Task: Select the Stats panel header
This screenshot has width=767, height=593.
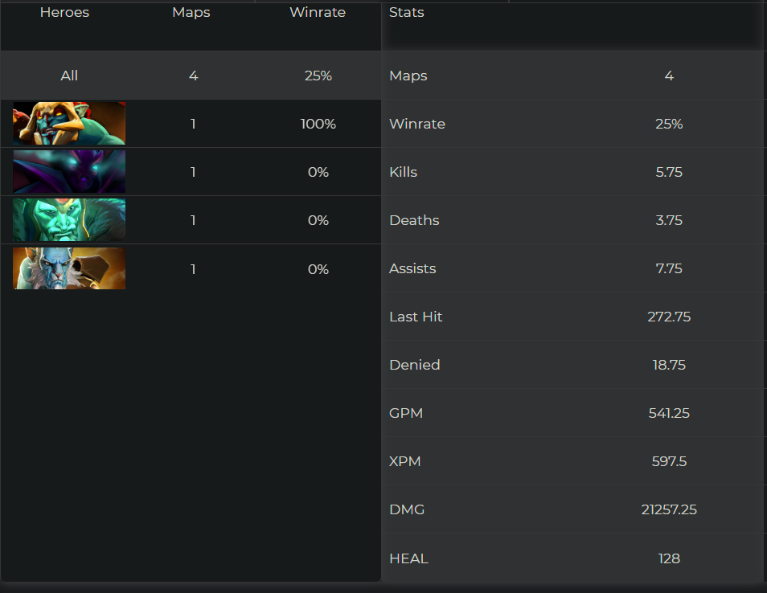Action: coord(407,13)
